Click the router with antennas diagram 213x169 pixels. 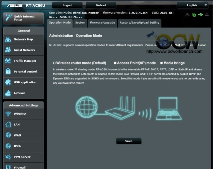(x=120, y=108)
